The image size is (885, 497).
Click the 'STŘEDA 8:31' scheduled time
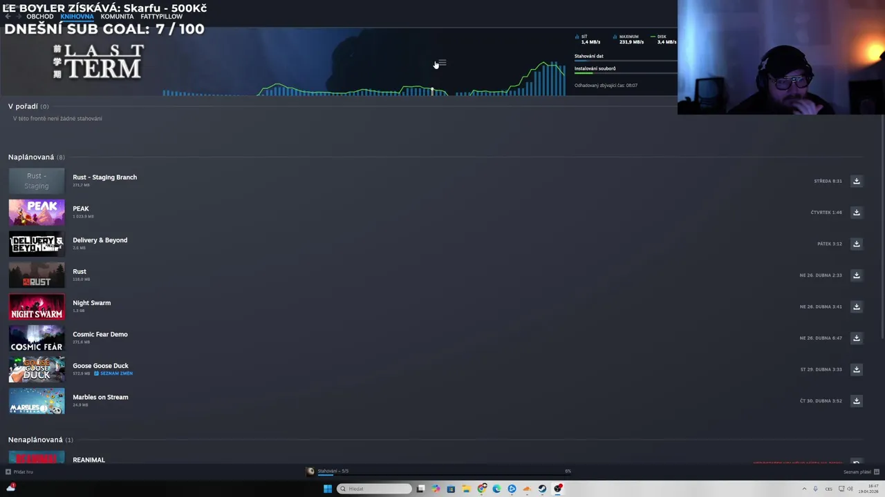(828, 181)
